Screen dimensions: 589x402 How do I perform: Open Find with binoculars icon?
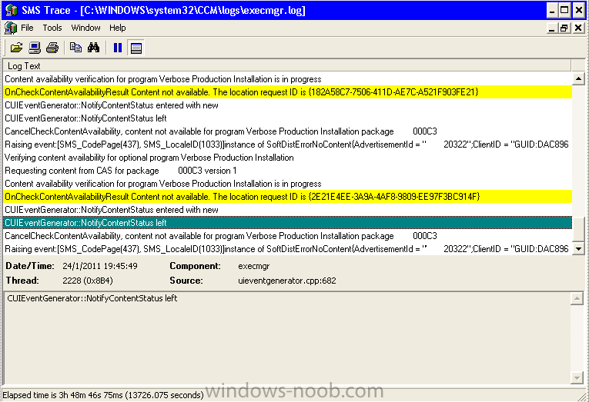[x=93, y=48]
